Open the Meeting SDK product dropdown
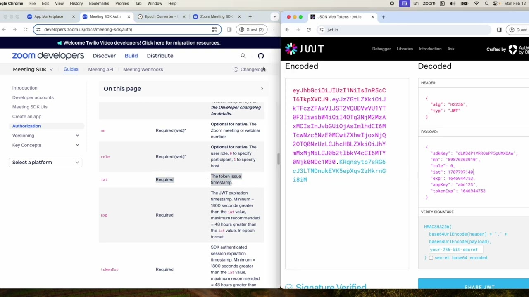Viewport: 529px width, 297px height. coord(33,69)
